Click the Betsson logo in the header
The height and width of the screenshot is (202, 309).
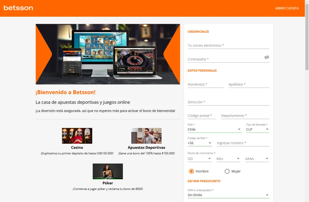(18, 8)
